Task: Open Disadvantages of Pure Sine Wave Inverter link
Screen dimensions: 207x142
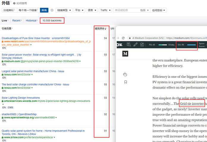Action: (x=36, y=38)
